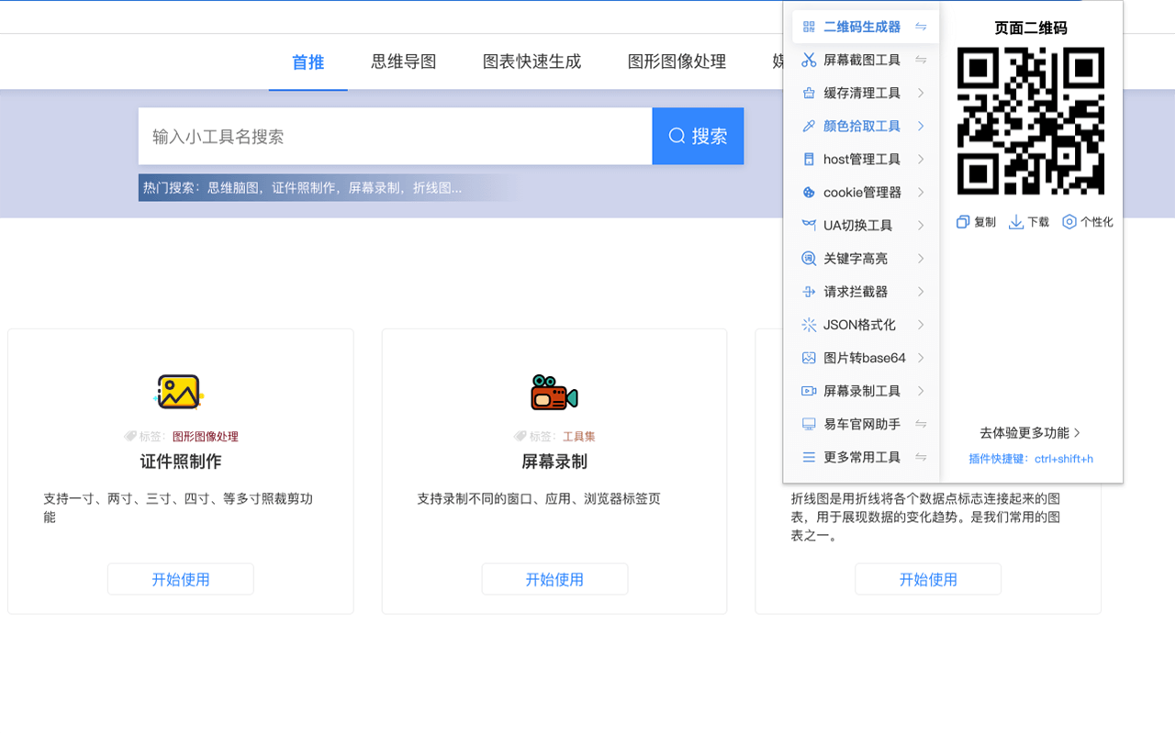Expand the request interceptor chevron
The image size is (1175, 734).
pyautogui.click(x=921, y=292)
